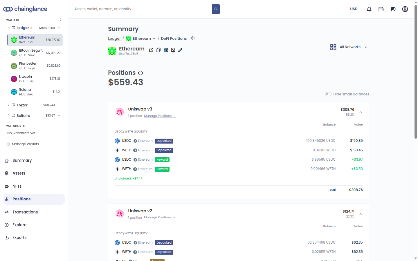Click the Uniswap v3 Total $308.76 value
Image resolution: width=418 pixels, height=261 pixels.
pyautogui.click(x=356, y=190)
